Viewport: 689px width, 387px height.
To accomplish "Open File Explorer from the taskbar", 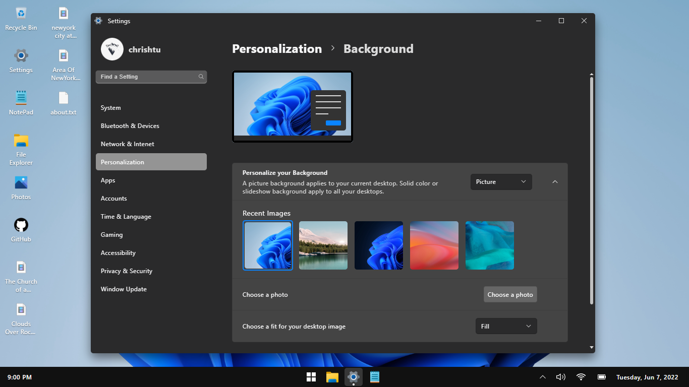I will click(332, 377).
